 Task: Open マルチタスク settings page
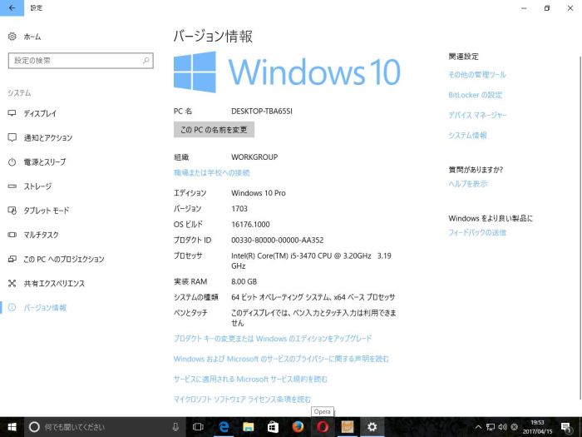42,235
